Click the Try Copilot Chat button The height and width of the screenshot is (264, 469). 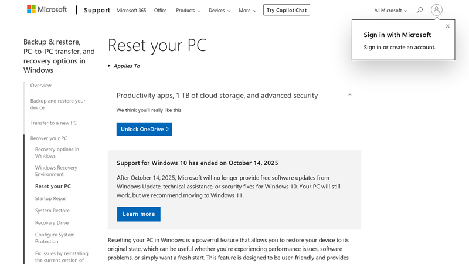[287, 10]
